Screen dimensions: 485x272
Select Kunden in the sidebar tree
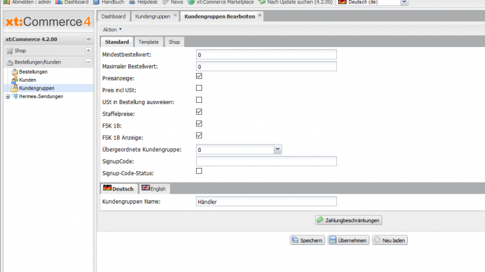coord(27,80)
